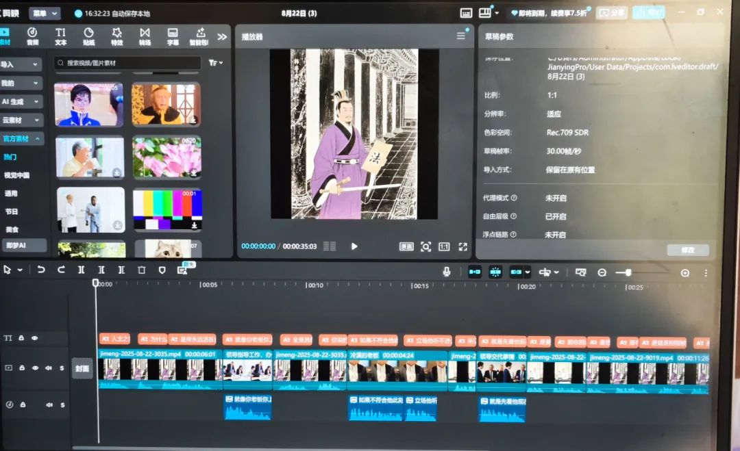Click the 1:1 aspect ratio player button
The width and height of the screenshot is (740, 451).
444,246
